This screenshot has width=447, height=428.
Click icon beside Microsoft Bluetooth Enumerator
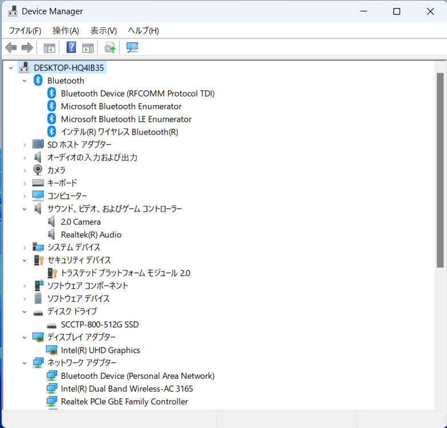[x=51, y=106]
